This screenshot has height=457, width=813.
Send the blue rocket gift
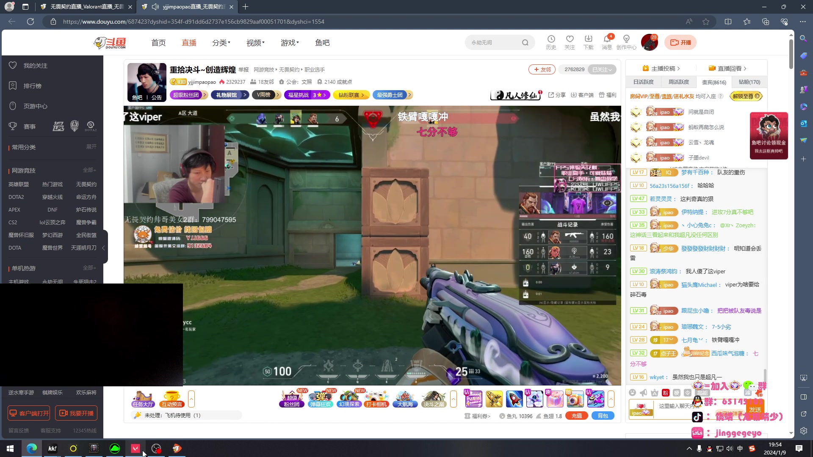click(x=514, y=399)
